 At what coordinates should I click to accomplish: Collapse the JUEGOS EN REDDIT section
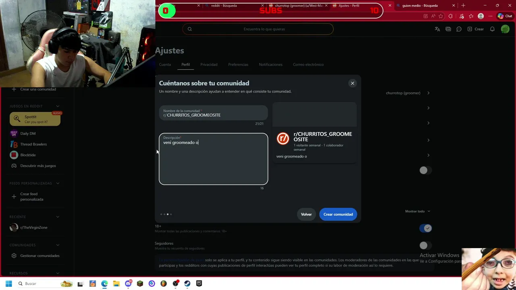(58, 106)
